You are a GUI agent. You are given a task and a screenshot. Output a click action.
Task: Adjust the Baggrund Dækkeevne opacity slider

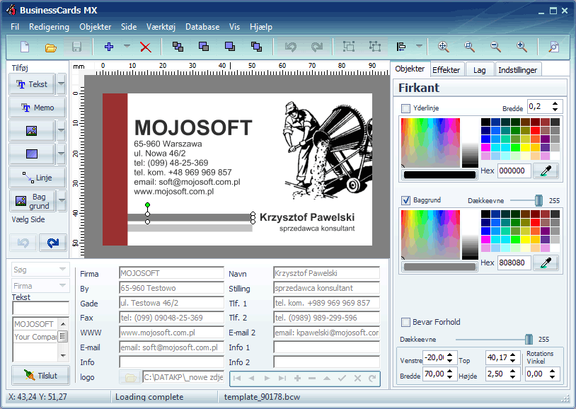538,201
